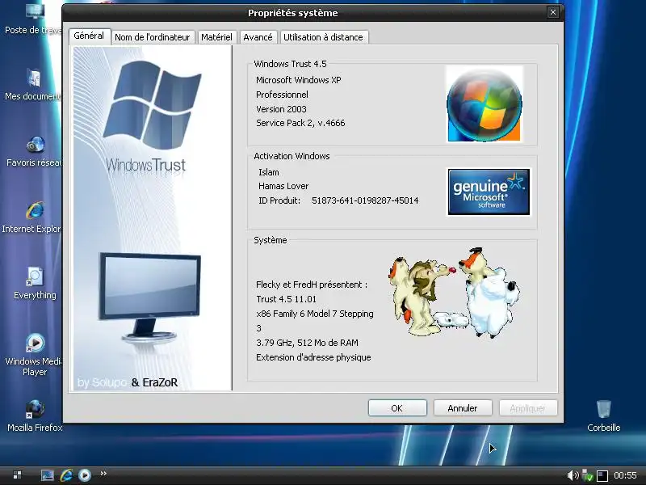This screenshot has width=646, height=485.
Task: Switch to the Général tab
Action: pos(90,36)
